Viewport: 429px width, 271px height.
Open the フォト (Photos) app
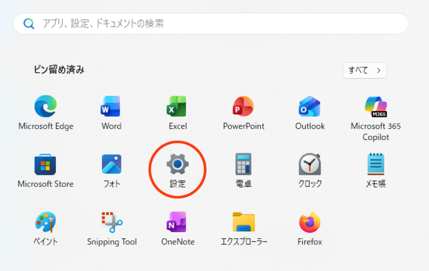[112, 164]
